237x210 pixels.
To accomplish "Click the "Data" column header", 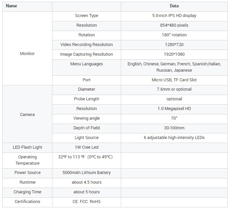I will pos(174,6).
